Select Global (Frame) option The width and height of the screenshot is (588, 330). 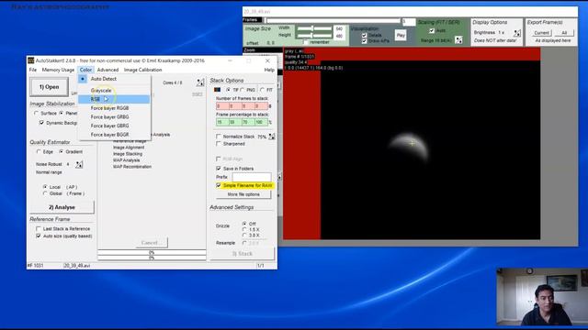45,193
